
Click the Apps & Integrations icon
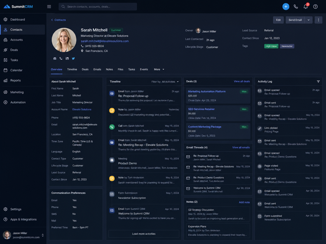6,219
